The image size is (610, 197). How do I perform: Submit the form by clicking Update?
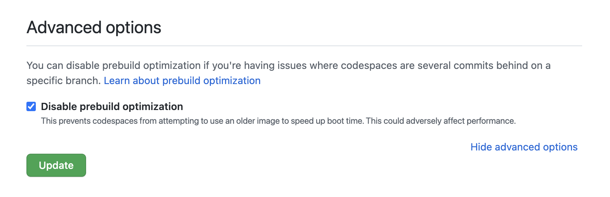pyautogui.click(x=56, y=165)
